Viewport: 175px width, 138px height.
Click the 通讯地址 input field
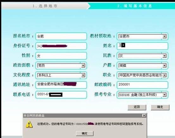coord(61,85)
